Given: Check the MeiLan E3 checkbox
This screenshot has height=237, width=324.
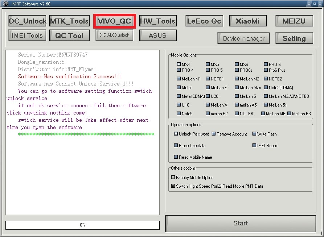Looking at the screenshot, I should (x=289, y=113).
